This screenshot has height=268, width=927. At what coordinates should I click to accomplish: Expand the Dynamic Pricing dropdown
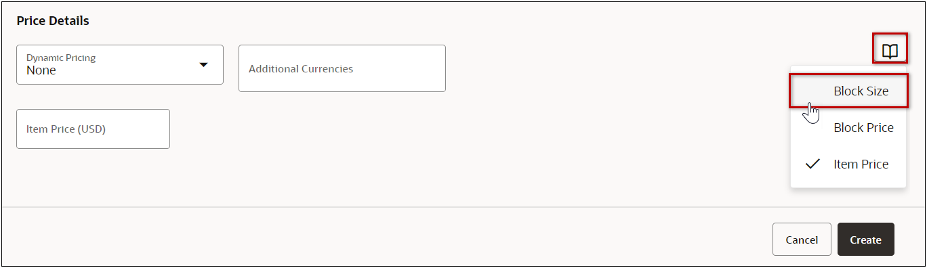pyautogui.click(x=120, y=65)
